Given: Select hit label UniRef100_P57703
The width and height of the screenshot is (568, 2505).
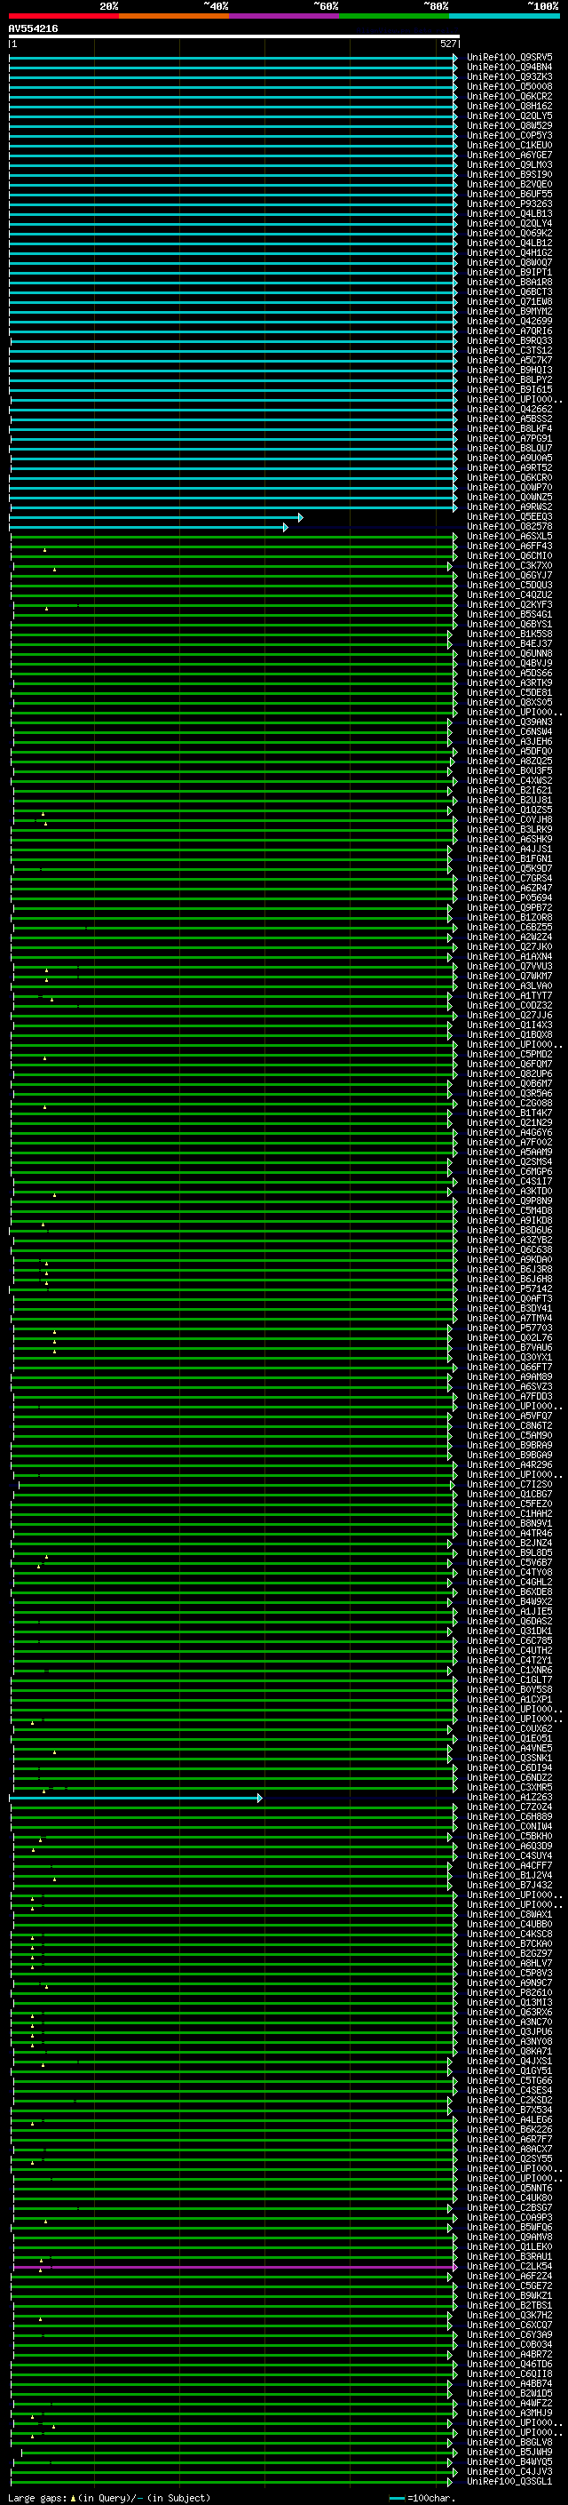Looking at the screenshot, I should coord(509,1328).
